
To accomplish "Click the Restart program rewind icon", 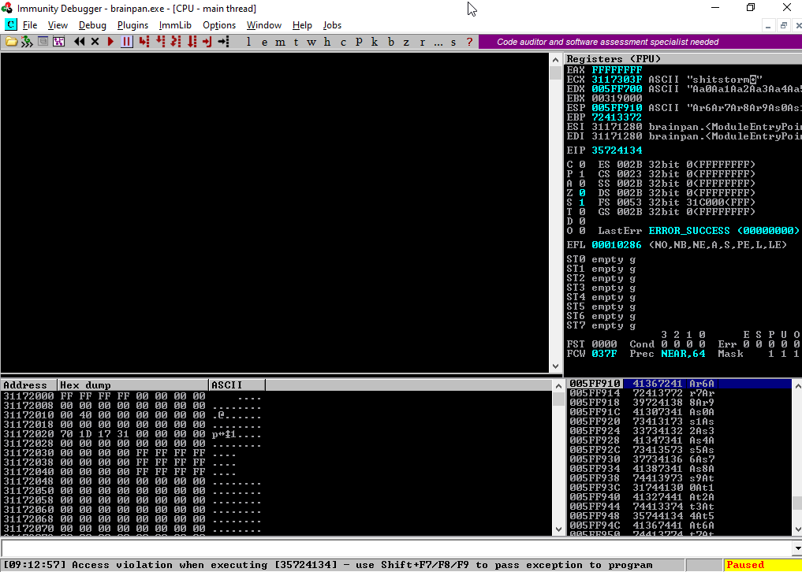I will (80, 42).
